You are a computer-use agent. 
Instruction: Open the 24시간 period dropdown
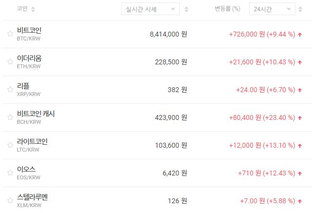[272, 9]
